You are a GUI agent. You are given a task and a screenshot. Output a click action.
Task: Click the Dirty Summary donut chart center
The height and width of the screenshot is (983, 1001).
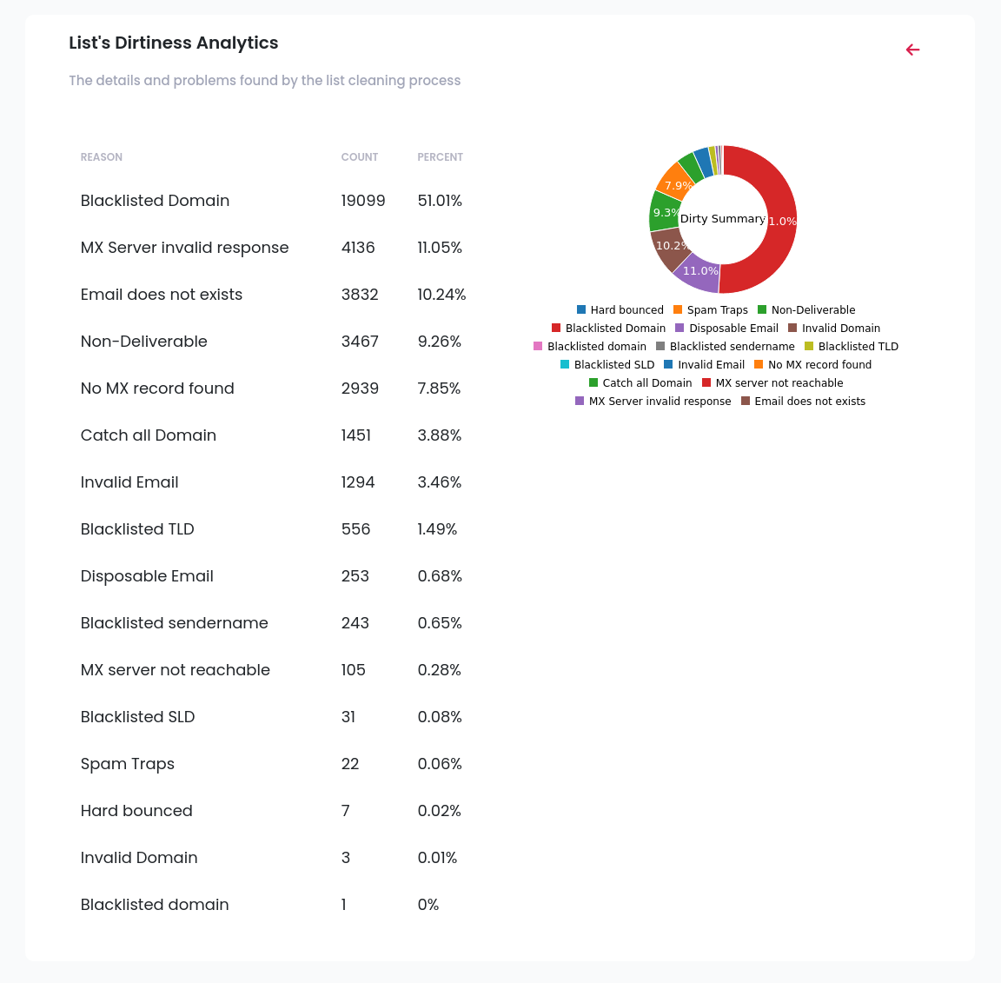click(723, 219)
